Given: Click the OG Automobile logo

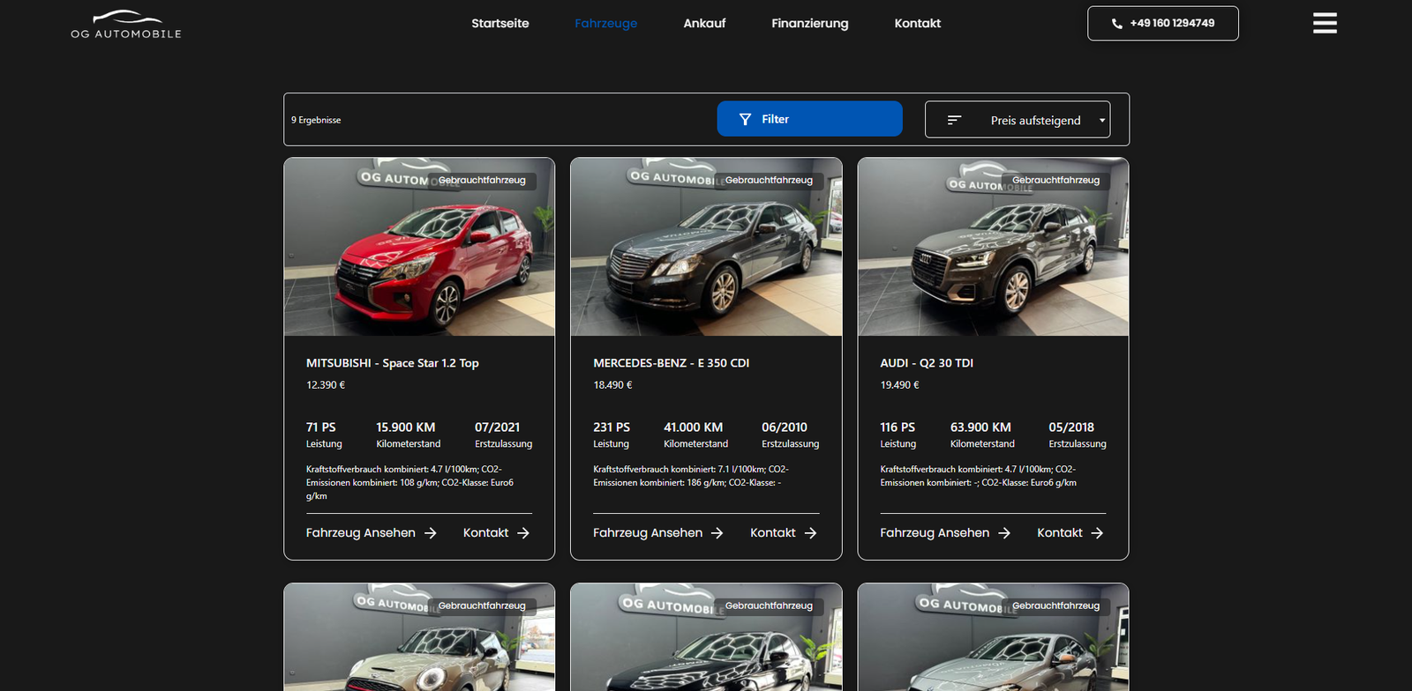Looking at the screenshot, I should 126,25.
